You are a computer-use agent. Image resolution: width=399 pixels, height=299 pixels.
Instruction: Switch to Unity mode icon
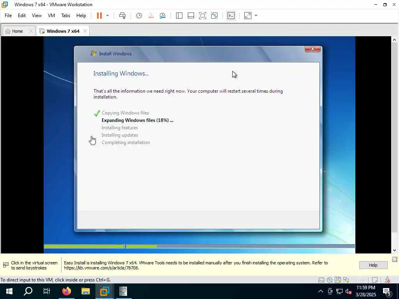pyautogui.click(x=214, y=16)
